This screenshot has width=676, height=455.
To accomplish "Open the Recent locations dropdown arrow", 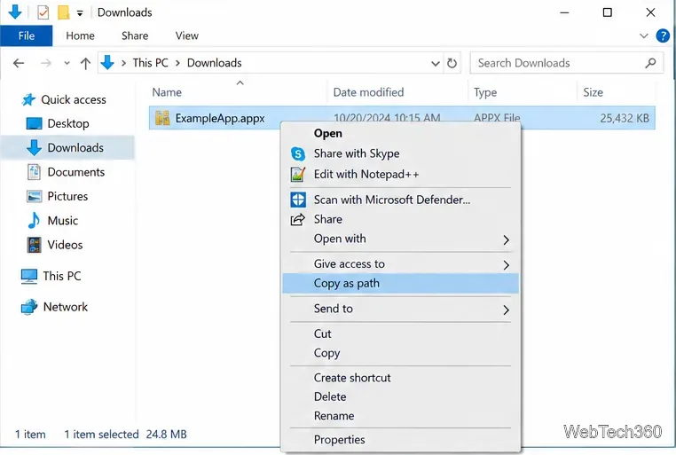I will point(67,63).
